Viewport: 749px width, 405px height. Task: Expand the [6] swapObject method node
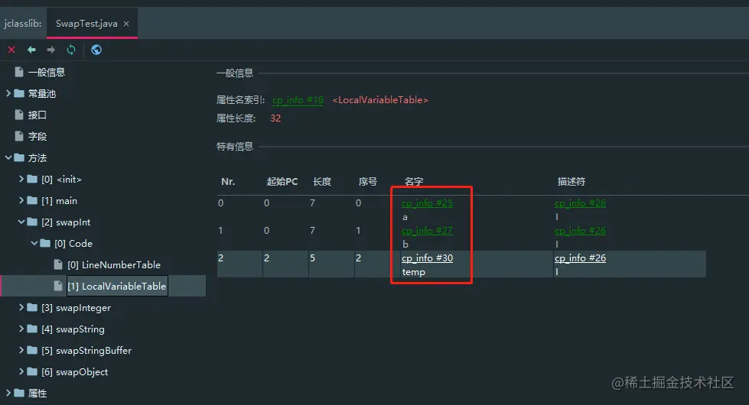(21, 371)
